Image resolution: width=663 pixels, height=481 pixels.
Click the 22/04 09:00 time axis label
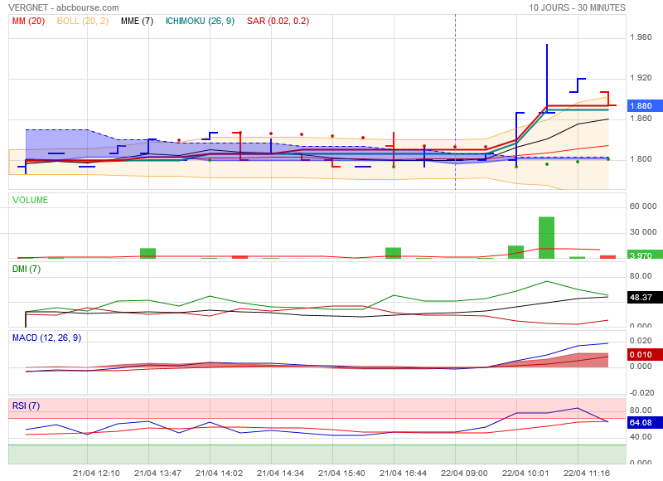pos(464,473)
